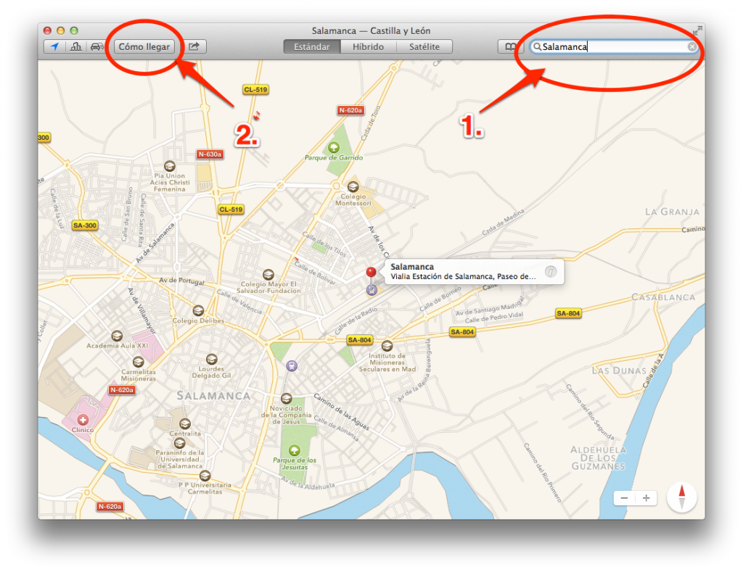This screenshot has width=743, height=572.
Task: Zoom in with the plus button
Action: pyautogui.click(x=646, y=498)
